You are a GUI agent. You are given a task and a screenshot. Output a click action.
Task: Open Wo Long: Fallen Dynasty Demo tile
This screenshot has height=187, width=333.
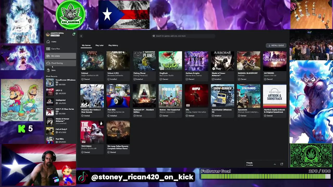pos(118,137)
